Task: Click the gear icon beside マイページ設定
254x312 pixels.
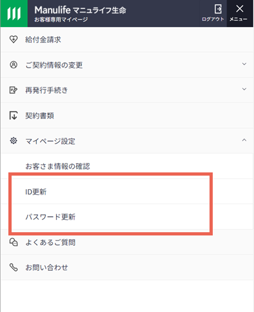Action: pyautogui.click(x=14, y=141)
